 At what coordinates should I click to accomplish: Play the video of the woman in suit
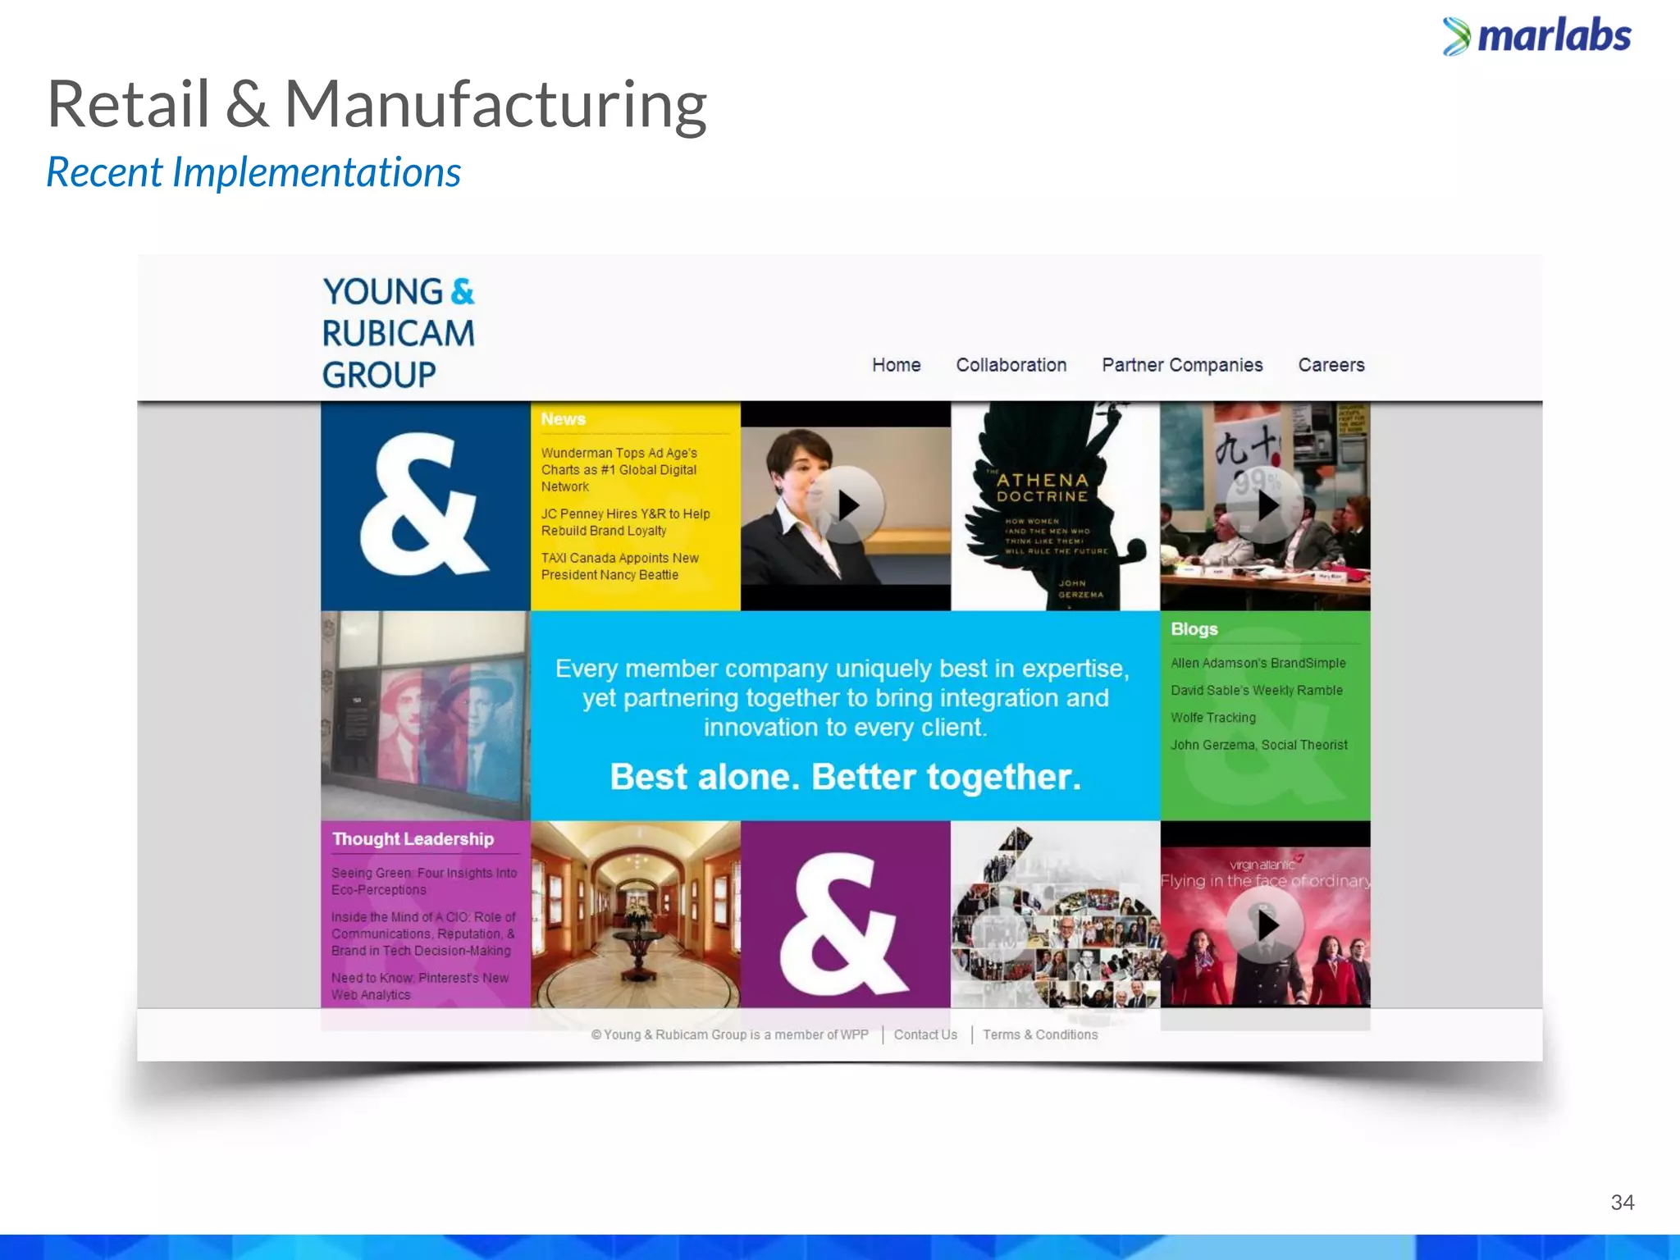pyautogui.click(x=846, y=504)
